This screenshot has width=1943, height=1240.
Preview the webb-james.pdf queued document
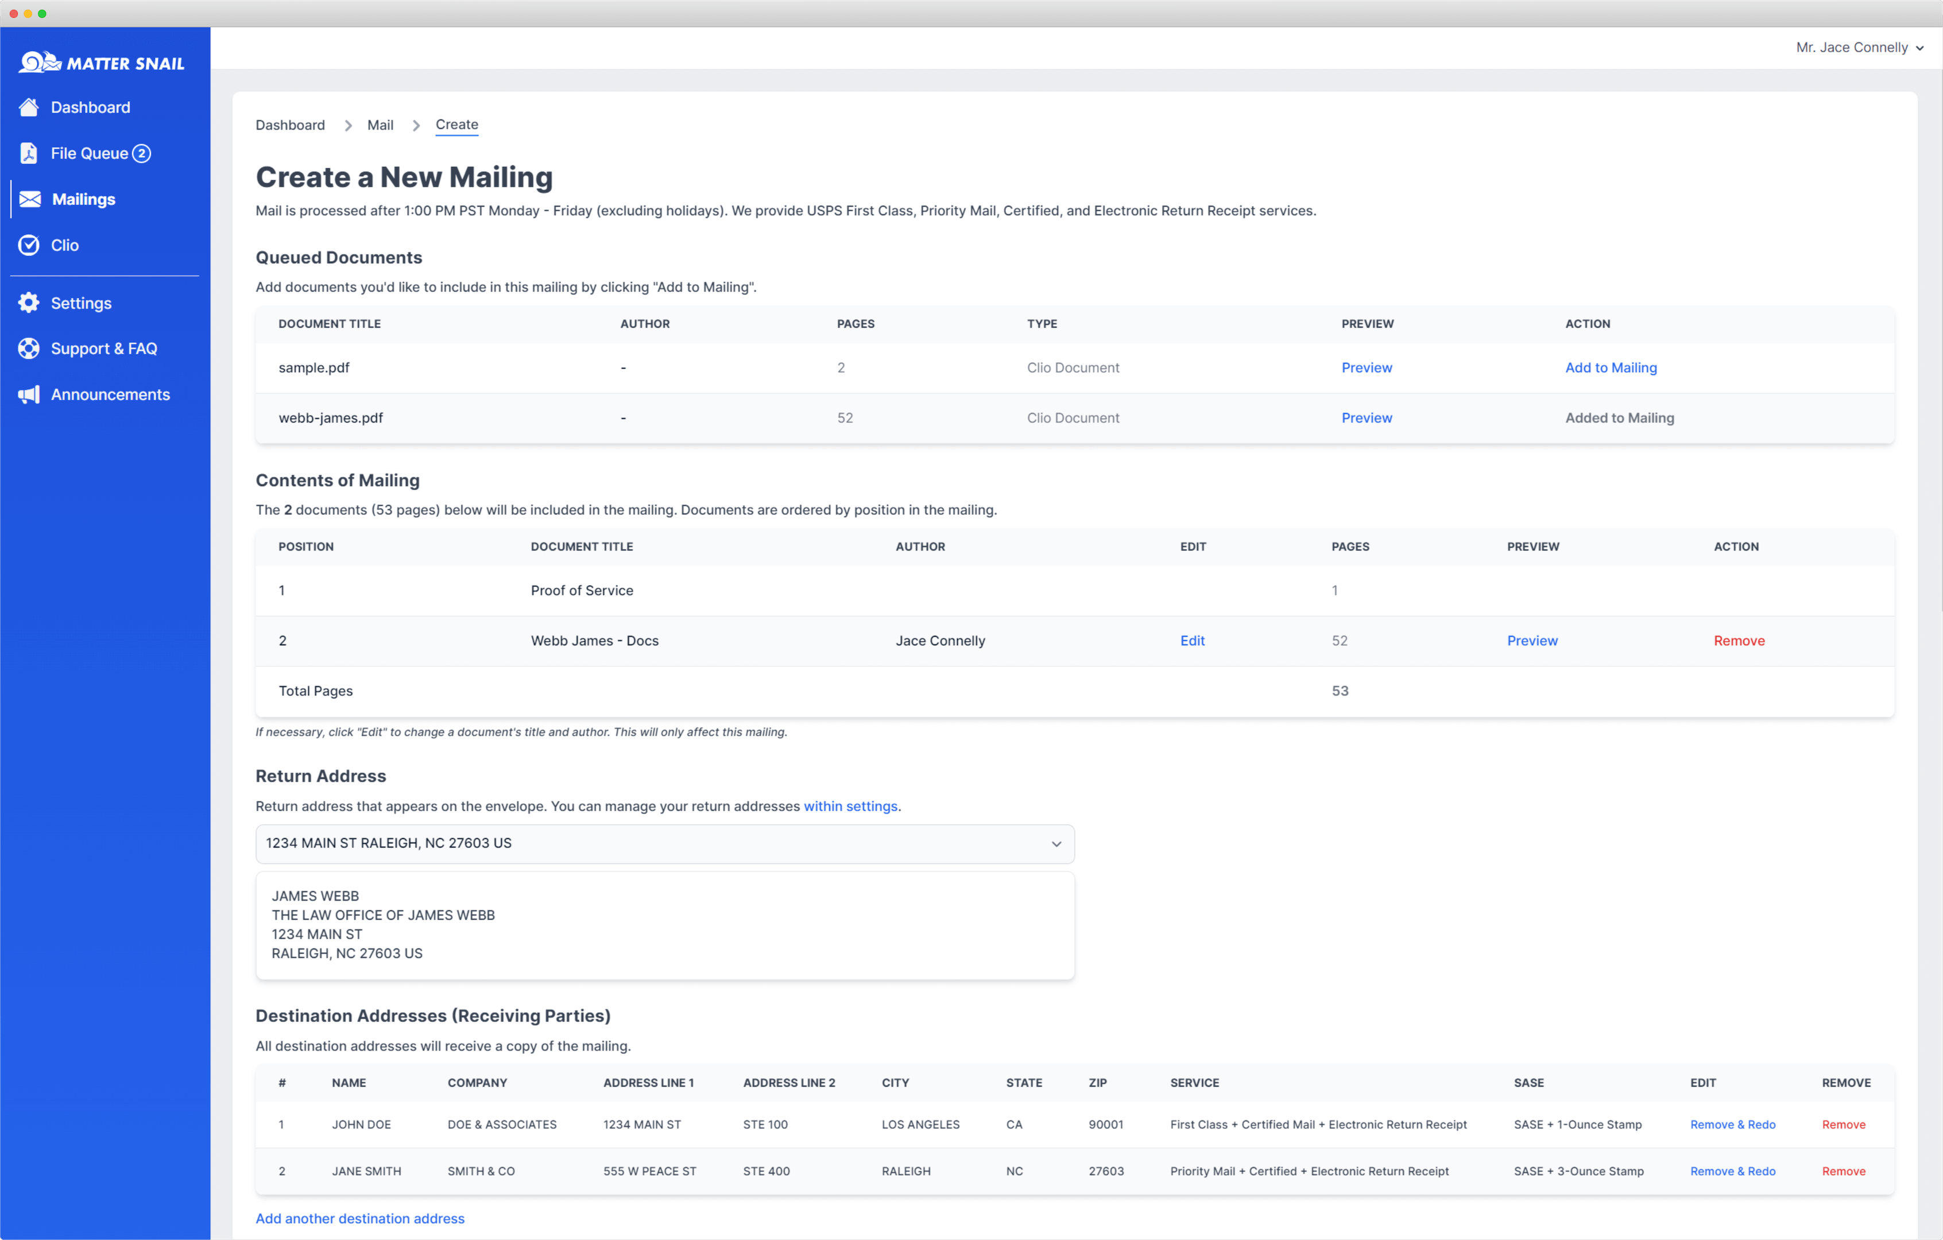[x=1366, y=418]
